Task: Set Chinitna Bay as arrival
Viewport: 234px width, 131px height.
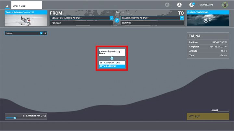Action: point(112,66)
